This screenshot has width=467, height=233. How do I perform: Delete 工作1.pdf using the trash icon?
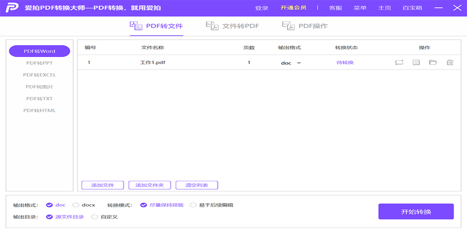(450, 62)
